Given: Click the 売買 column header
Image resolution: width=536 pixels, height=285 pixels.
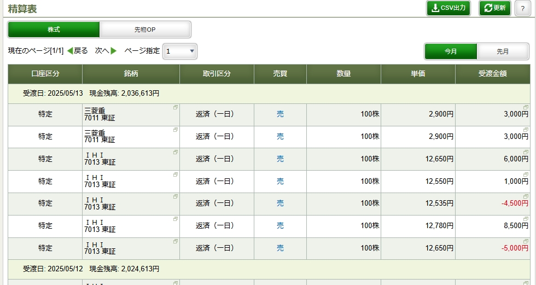Looking at the screenshot, I should 280,74.
